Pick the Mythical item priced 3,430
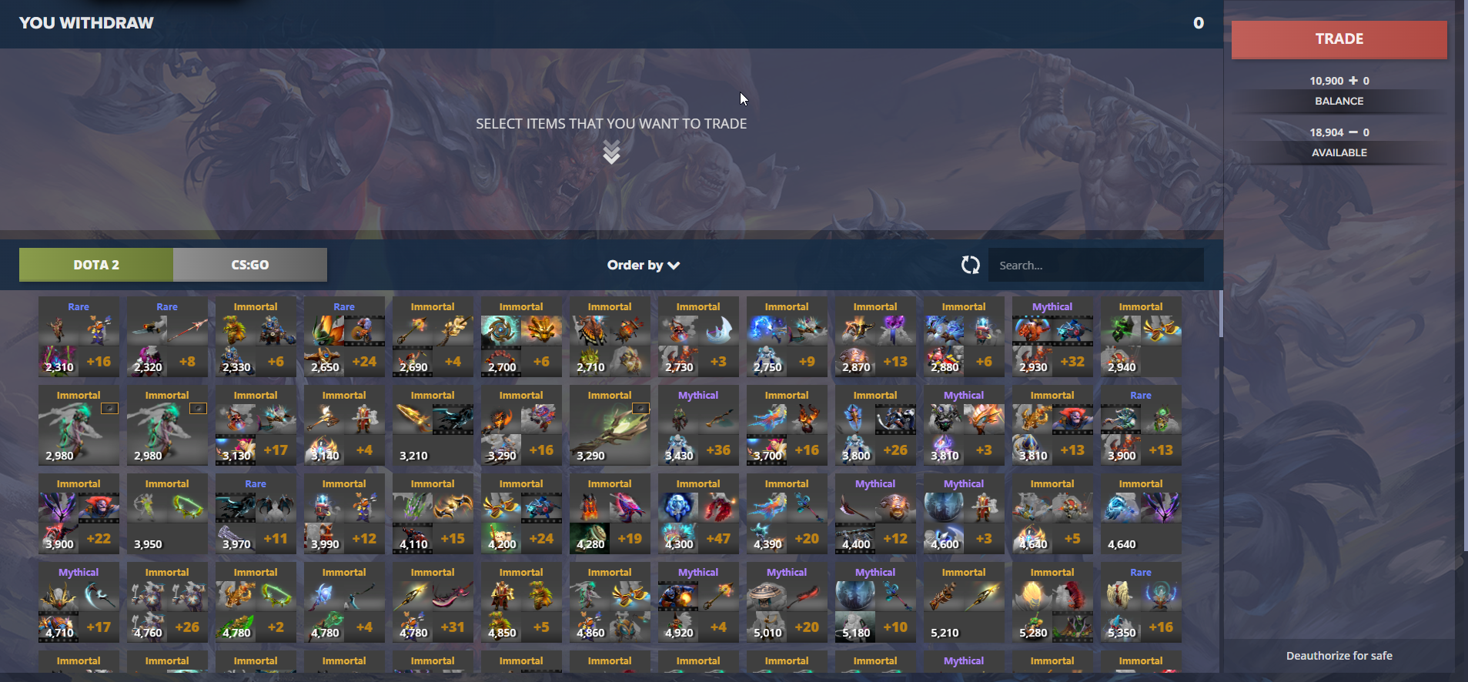 click(698, 425)
